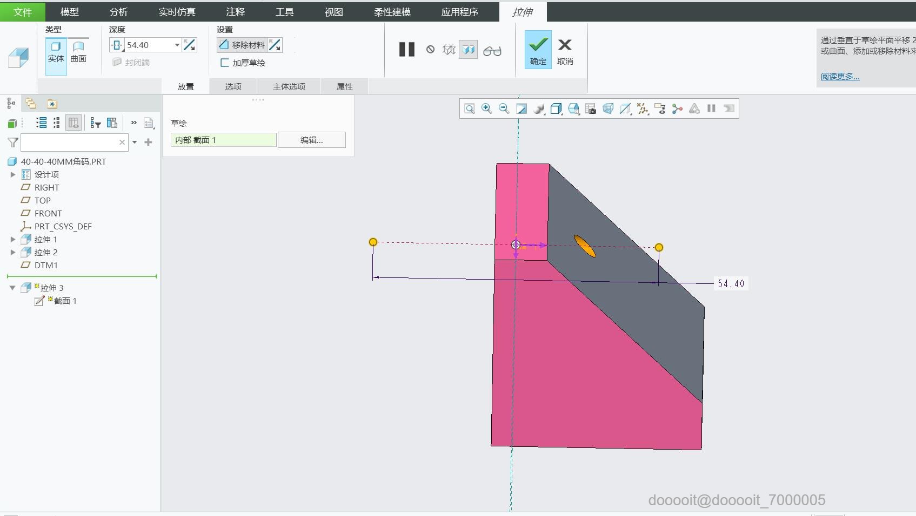Open the depth value dropdown arrow
Image resolution: width=916 pixels, height=516 pixels.
click(177, 45)
